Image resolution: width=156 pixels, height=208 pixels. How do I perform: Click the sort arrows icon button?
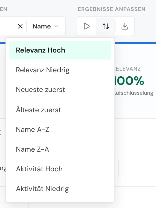click(x=106, y=26)
